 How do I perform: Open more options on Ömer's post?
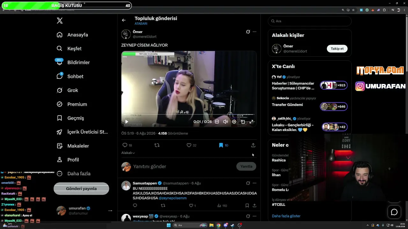tap(254, 32)
